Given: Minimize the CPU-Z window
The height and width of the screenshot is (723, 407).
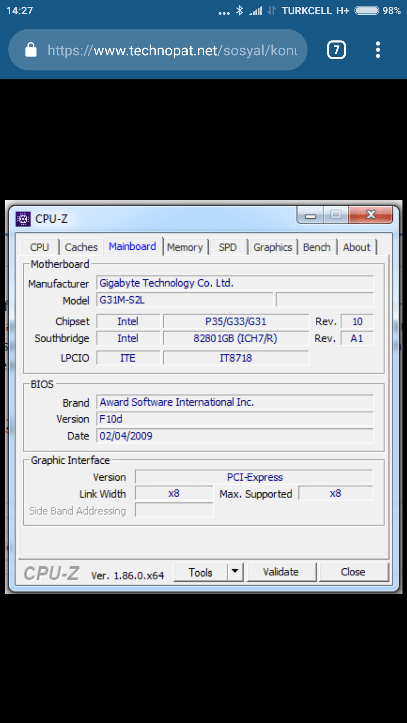Looking at the screenshot, I should tap(311, 215).
